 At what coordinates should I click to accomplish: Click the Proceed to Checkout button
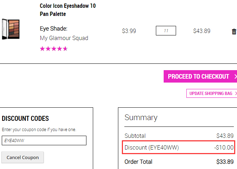click(200, 76)
